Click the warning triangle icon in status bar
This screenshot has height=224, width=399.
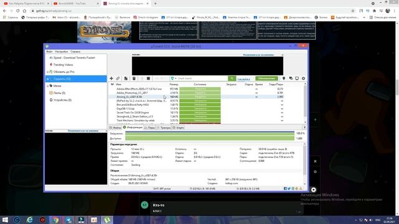click(x=300, y=189)
